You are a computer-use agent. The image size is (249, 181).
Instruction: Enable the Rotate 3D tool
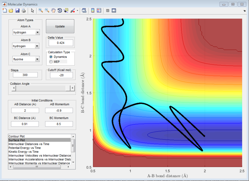tap(59, 11)
